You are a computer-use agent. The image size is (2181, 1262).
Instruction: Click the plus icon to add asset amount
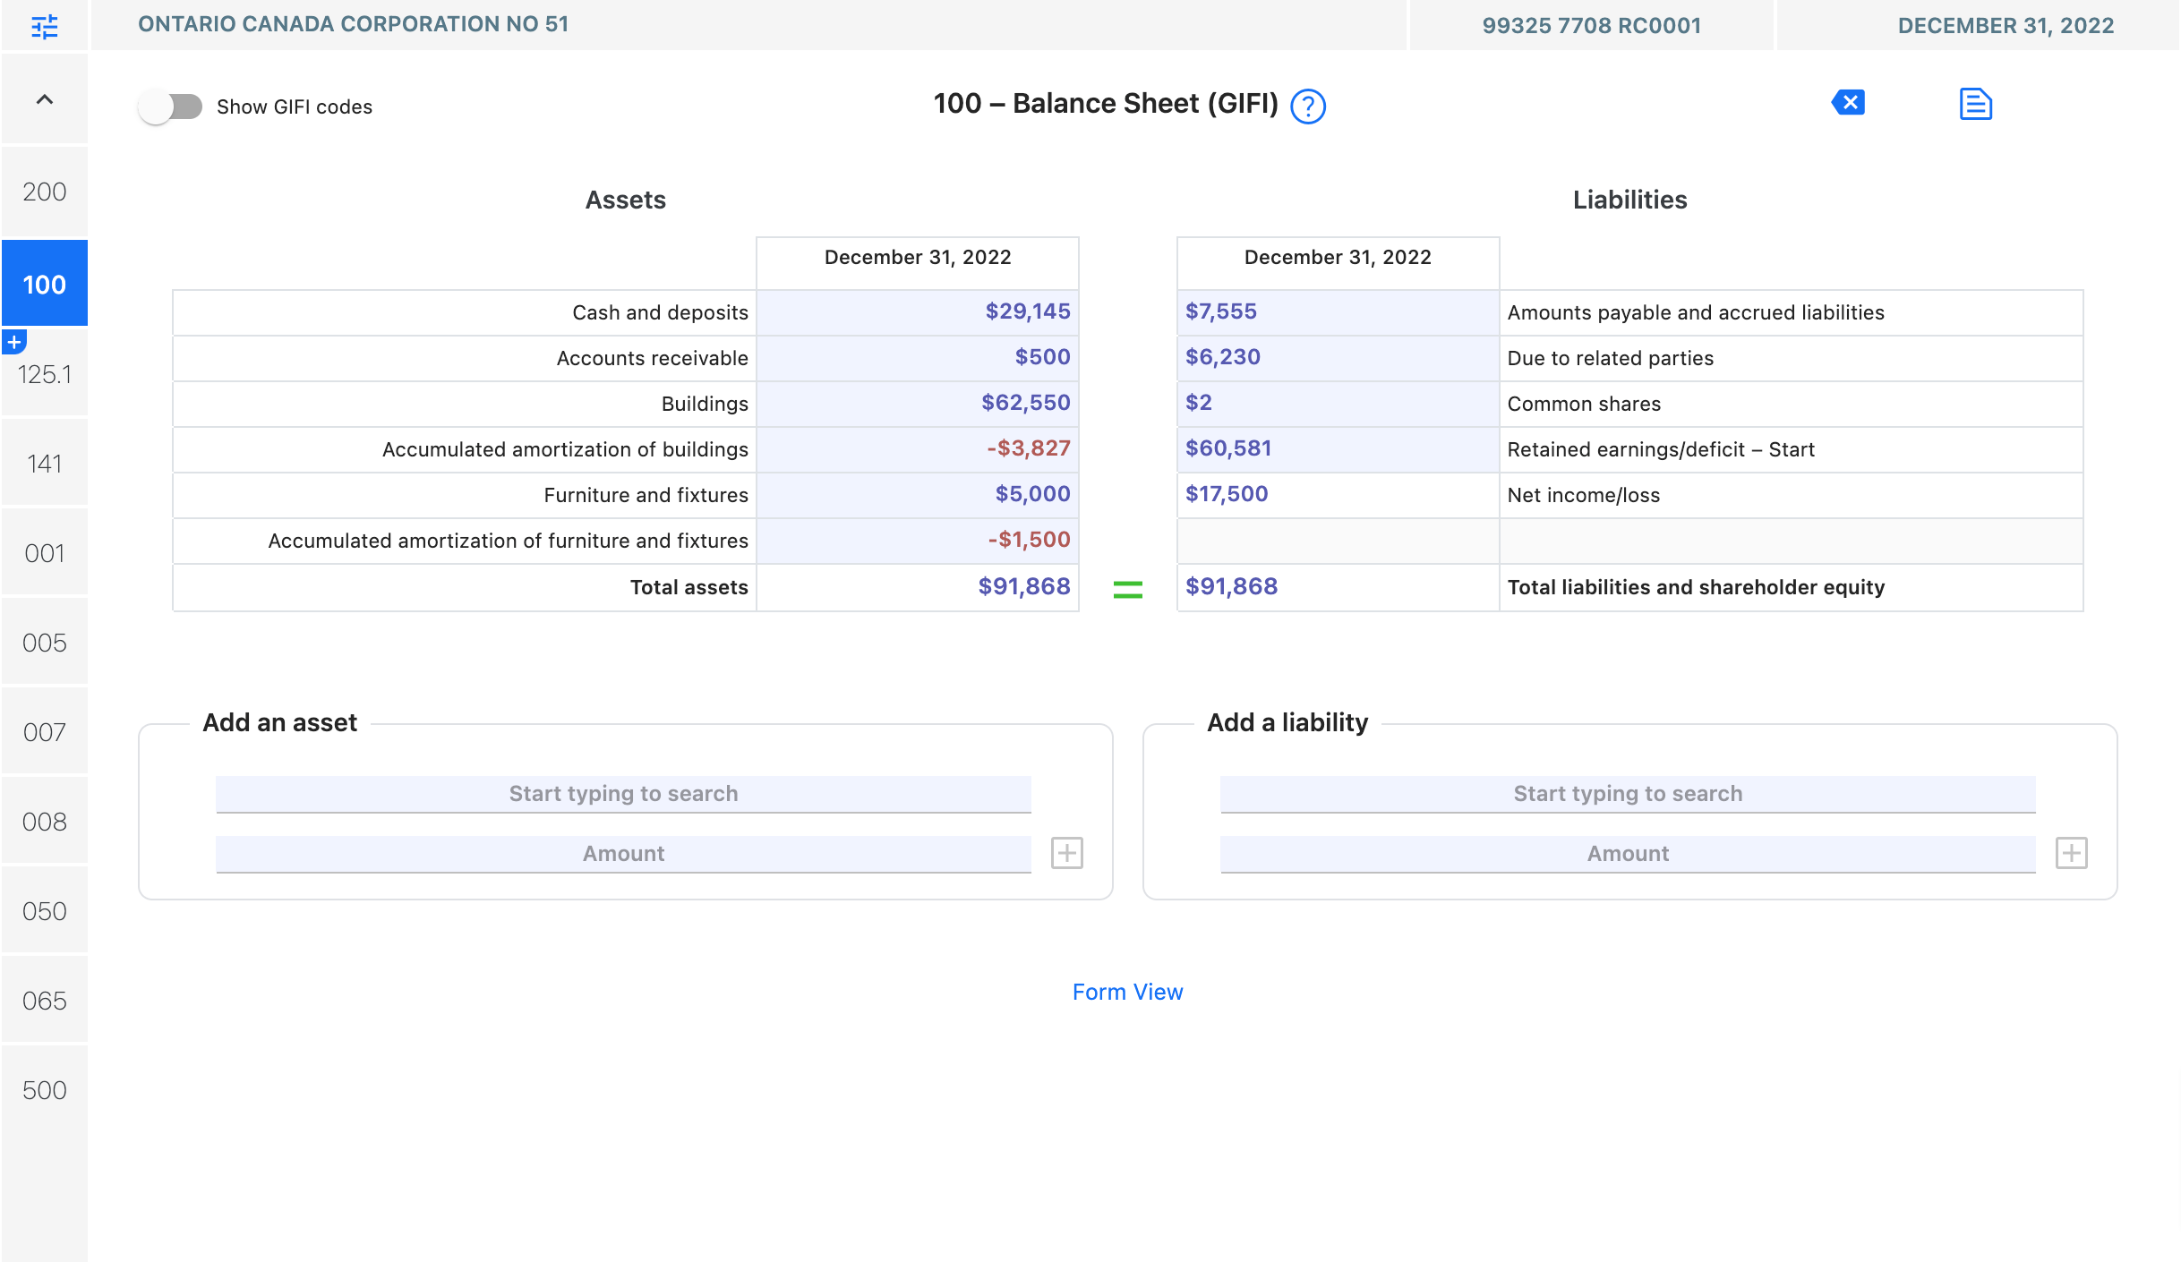coord(1066,853)
